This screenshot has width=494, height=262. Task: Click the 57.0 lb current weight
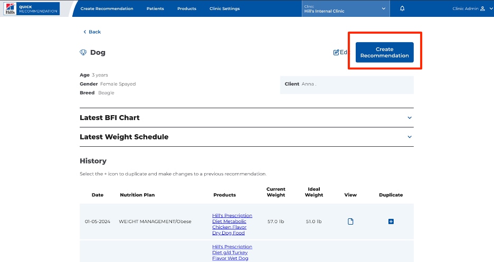point(275,221)
